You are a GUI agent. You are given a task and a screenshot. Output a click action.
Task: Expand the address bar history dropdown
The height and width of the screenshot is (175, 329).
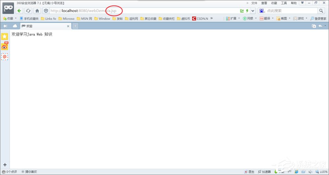(253, 11)
